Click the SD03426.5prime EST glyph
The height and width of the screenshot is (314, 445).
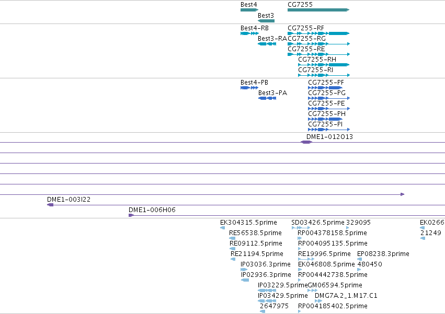[x=301, y=228]
